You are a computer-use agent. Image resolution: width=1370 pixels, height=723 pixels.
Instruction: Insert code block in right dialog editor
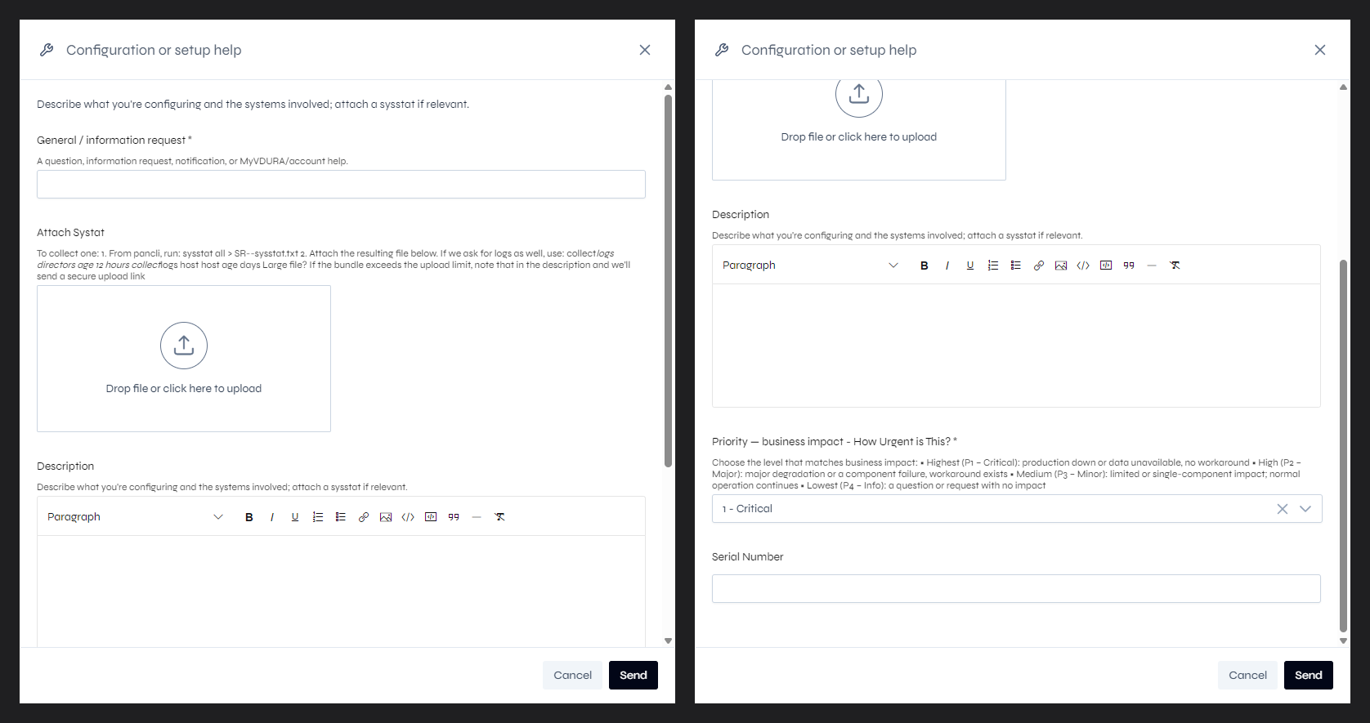point(1106,266)
